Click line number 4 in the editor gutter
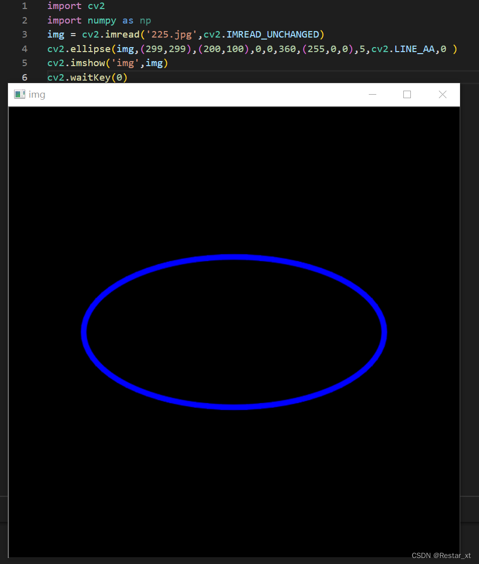479x564 pixels. pyautogui.click(x=25, y=49)
